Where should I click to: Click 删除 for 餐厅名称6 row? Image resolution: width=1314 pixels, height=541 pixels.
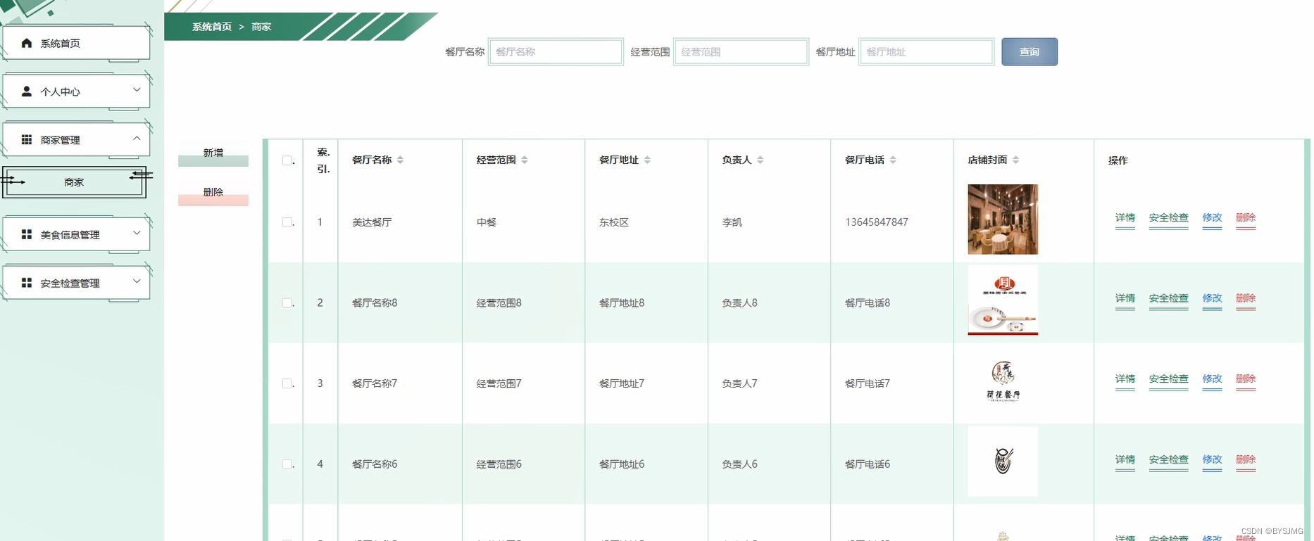1246,460
